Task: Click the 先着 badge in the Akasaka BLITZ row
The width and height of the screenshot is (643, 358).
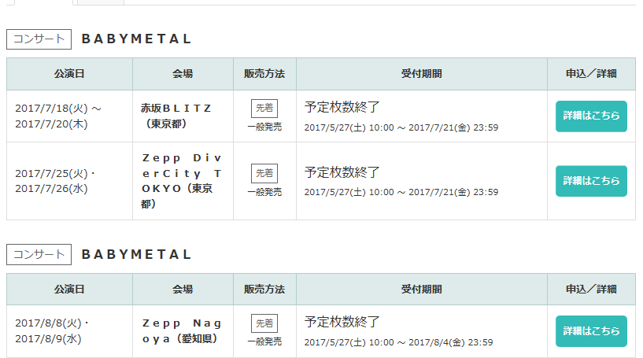Action: point(264,109)
